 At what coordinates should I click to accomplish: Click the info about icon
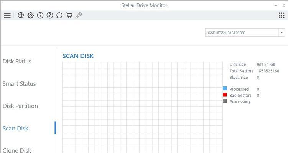pyautogui.click(x=40, y=15)
